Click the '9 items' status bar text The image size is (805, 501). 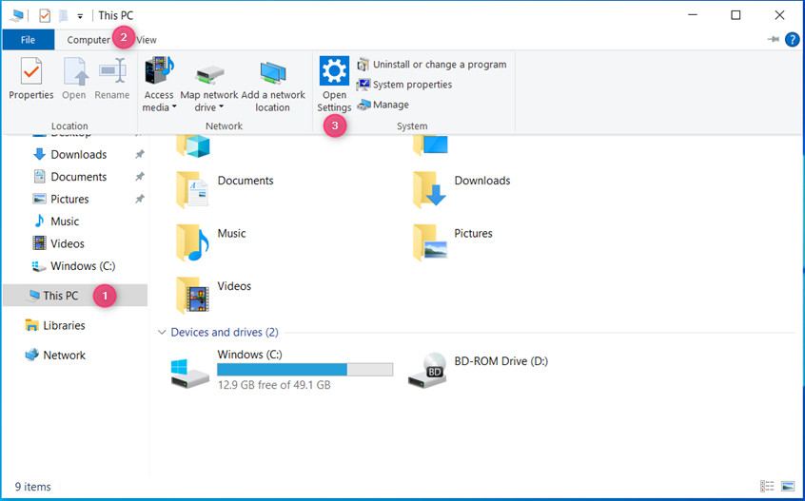point(33,487)
